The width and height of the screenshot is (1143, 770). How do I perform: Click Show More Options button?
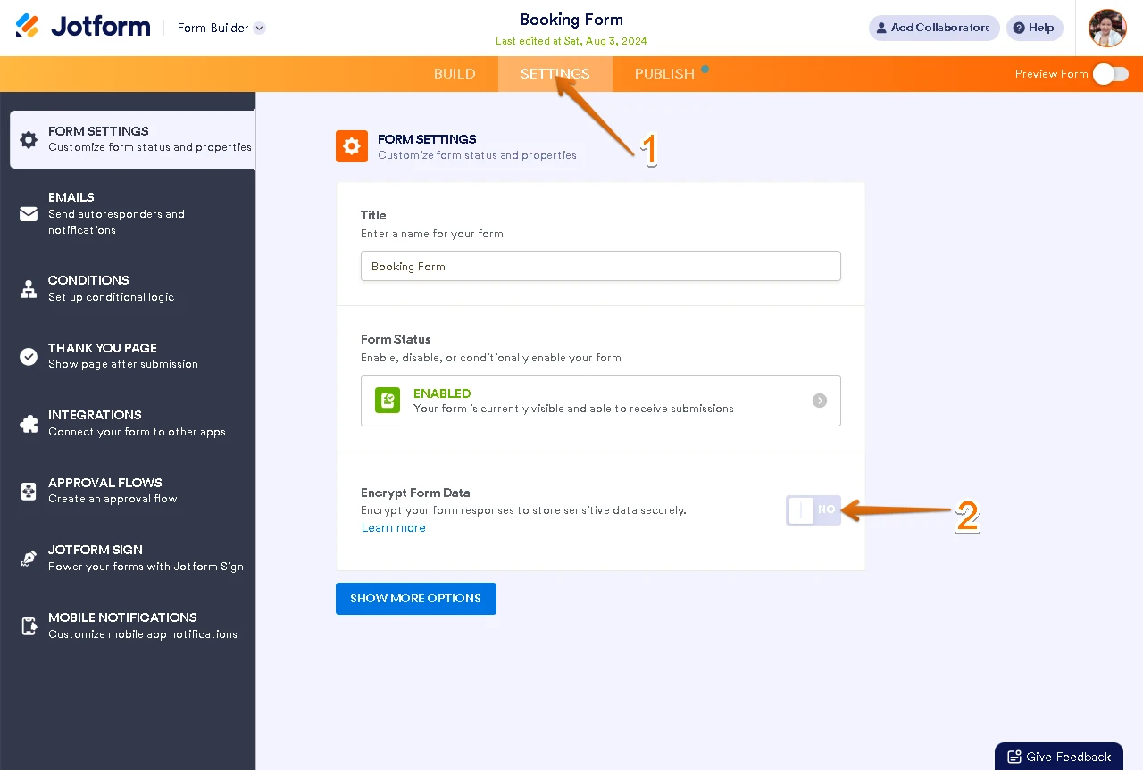(415, 599)
